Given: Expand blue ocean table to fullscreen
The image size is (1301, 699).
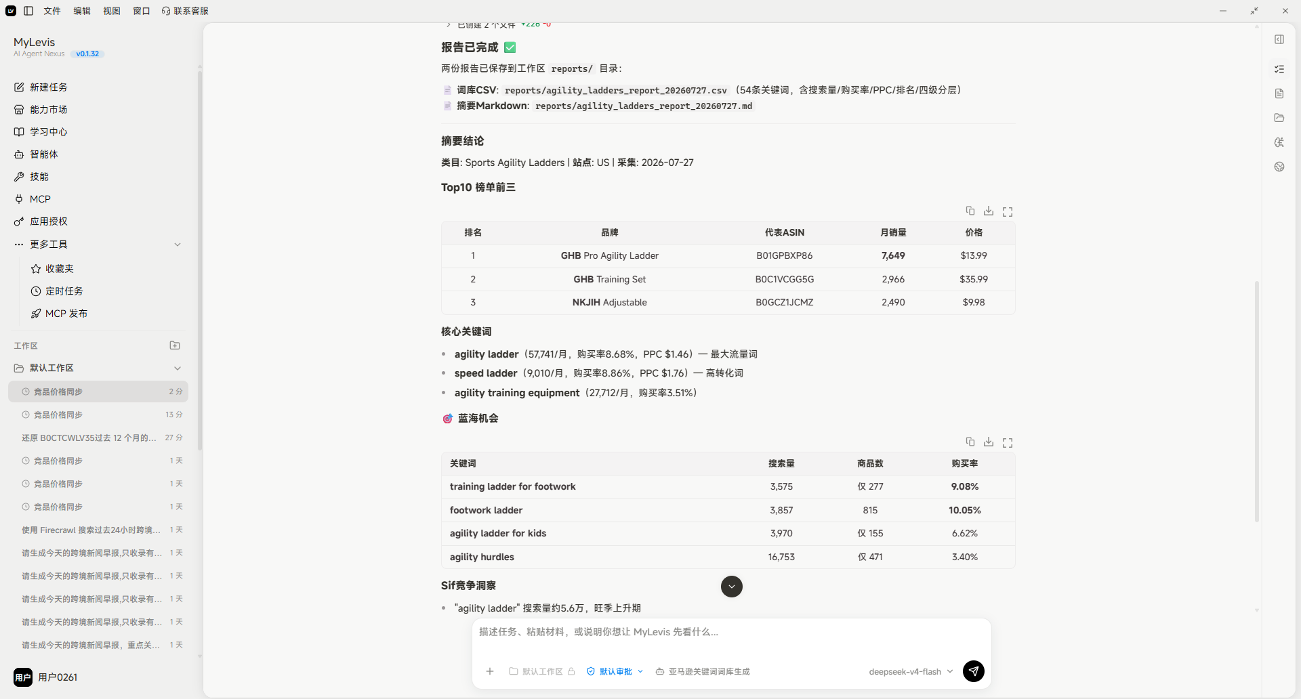Looking at the screenshot, I should tap(1008, 442).
